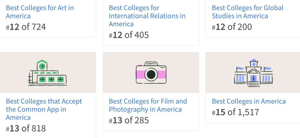Click the dark lens of the camera illustration
This screenshot has height=138, width=300.
click(x=151, y=74)
